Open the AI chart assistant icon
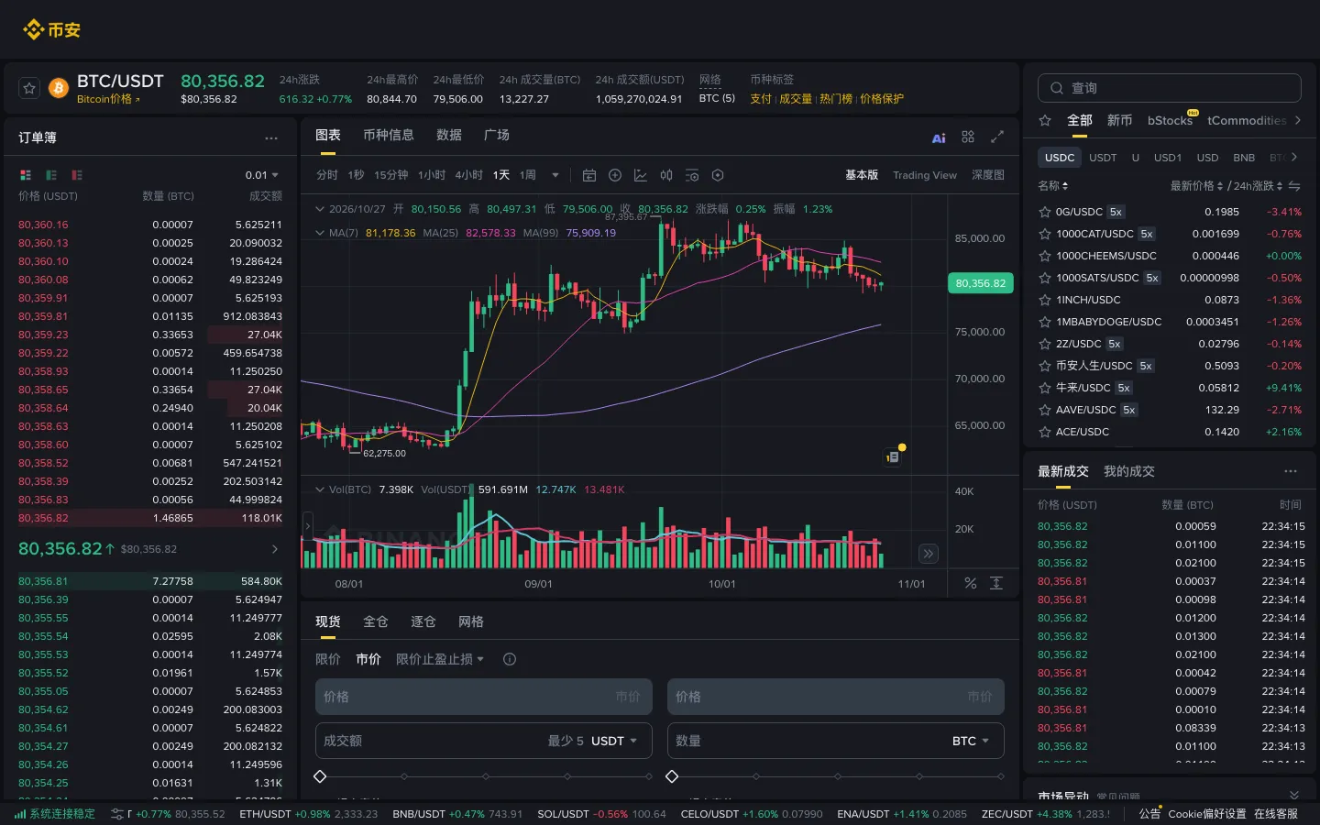1320x825 pixels. [x=939, y=137]
